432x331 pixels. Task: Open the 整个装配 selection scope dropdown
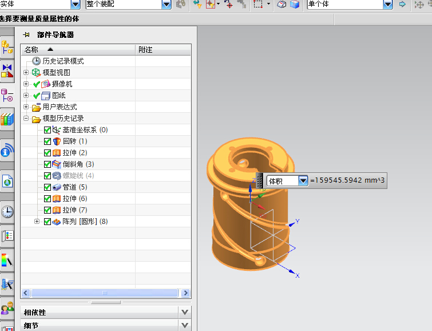pyautogui.click(x=167, y=5)
